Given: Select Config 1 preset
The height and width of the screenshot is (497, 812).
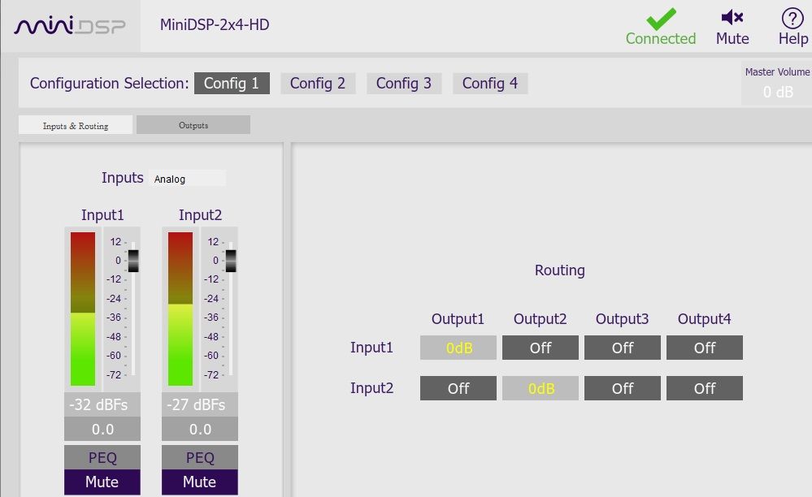Looking at the screenshot, I should click(x=232, y=84).
